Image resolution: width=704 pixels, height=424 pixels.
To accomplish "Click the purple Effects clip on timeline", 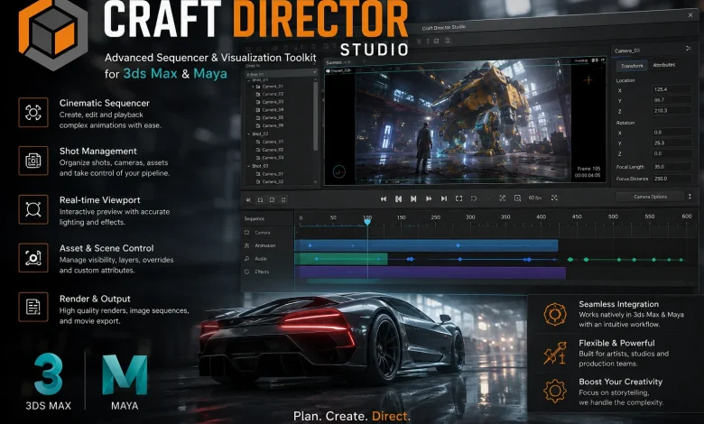I will coord(433,272).
